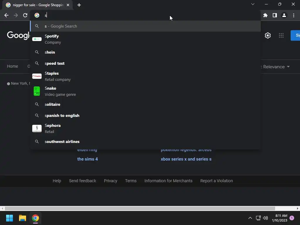Open the Google apps grid

click(281, 35)
